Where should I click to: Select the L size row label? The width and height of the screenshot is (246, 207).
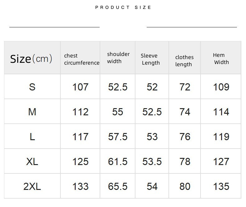32,137
